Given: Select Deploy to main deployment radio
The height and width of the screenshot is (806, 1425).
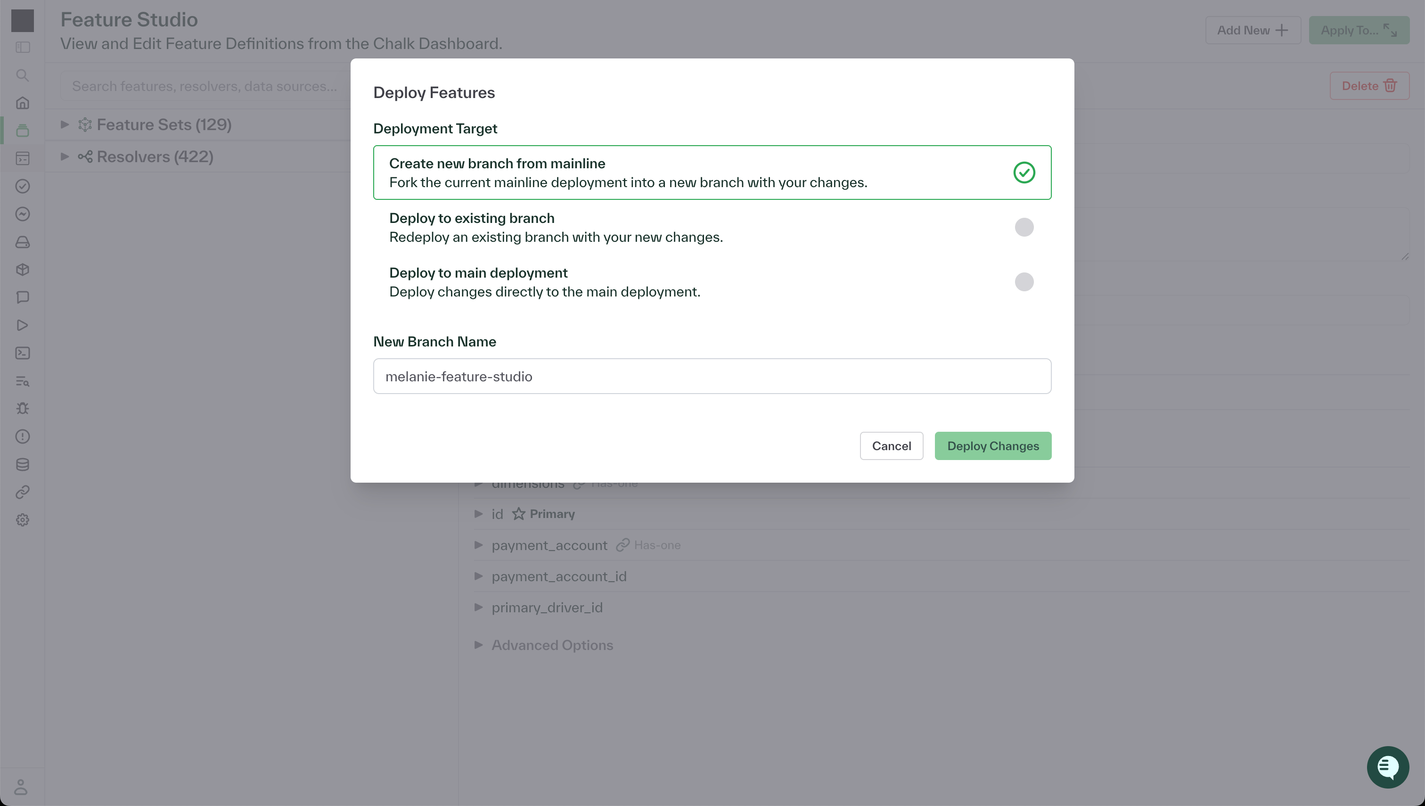Looking at the screenshot, I should pyautogui.click(x=1024, y=282).
